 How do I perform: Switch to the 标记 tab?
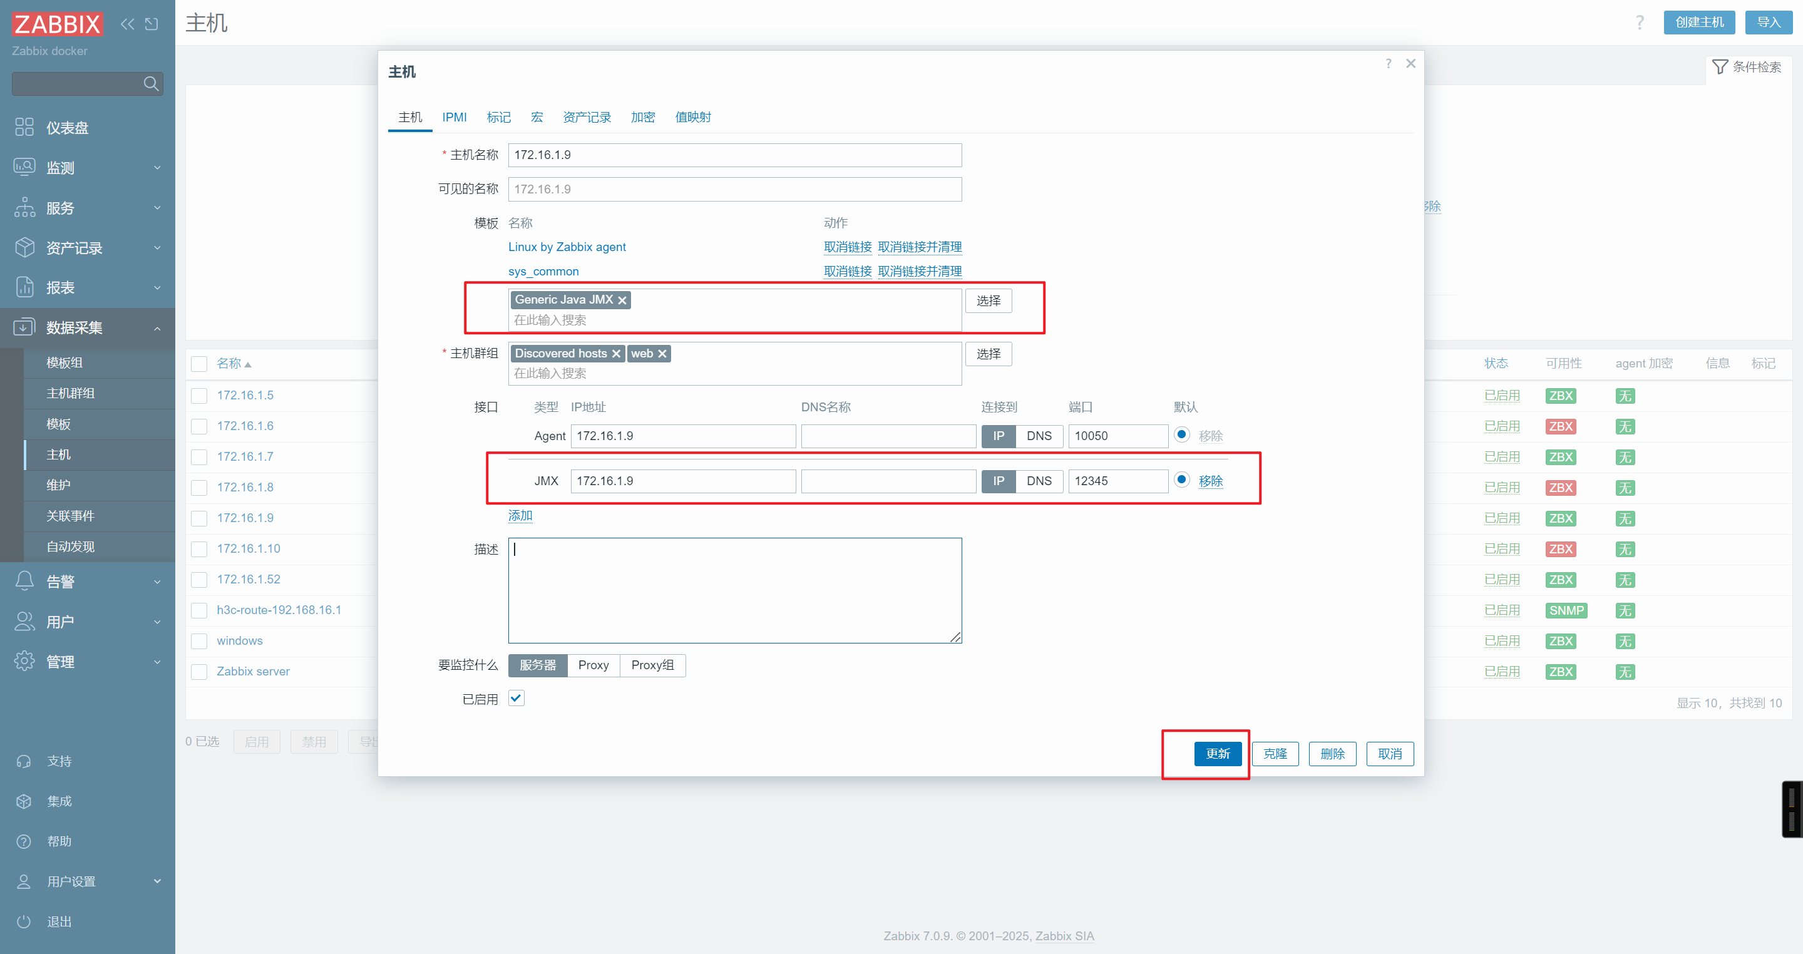(498, 117)
